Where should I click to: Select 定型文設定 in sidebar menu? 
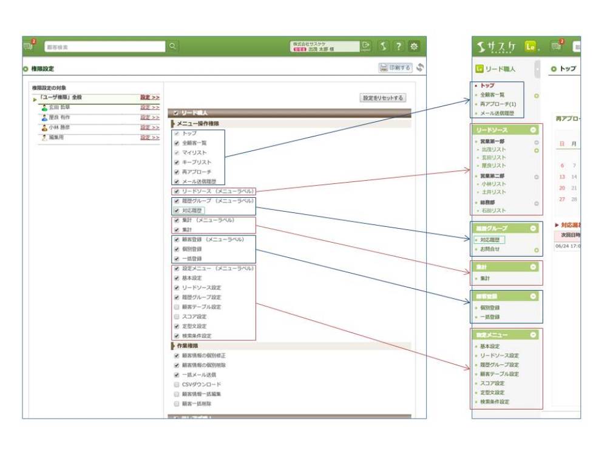(492, 393)
